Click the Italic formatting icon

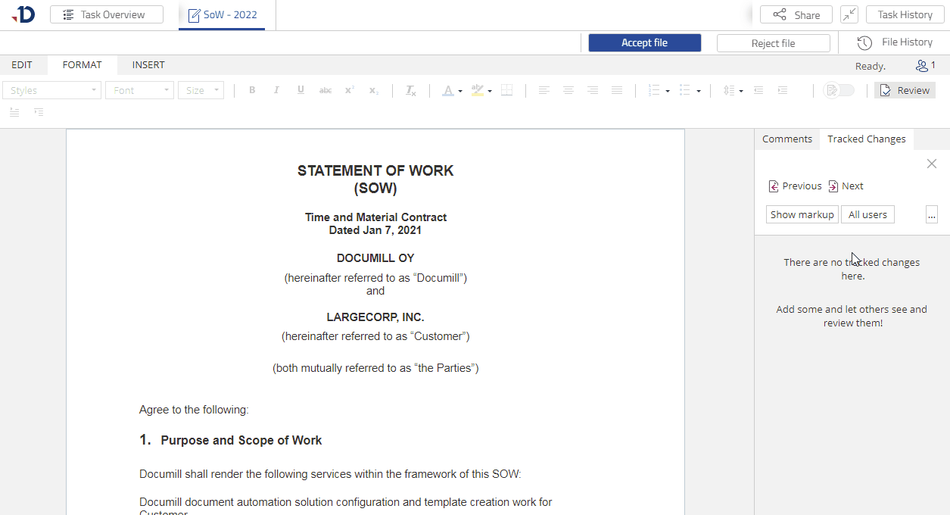(276, 90)
